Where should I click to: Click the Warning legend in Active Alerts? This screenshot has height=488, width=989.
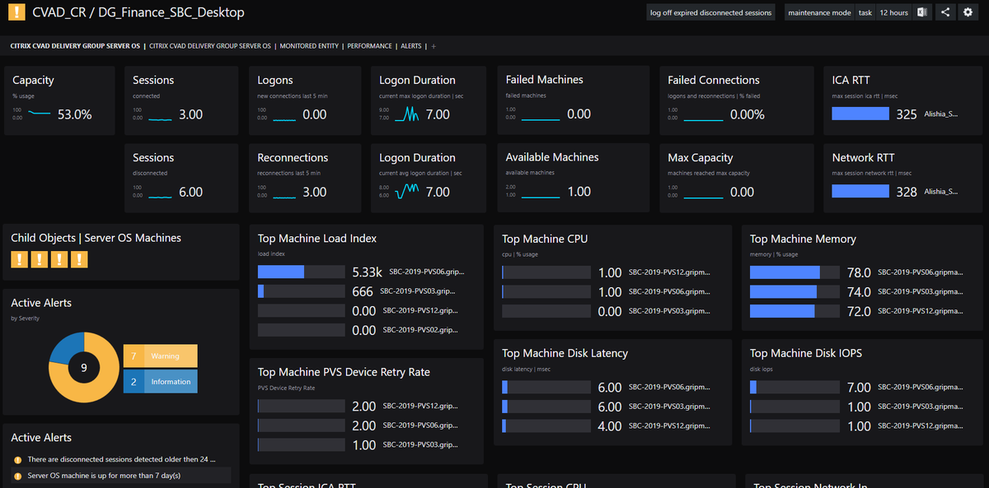161,356
